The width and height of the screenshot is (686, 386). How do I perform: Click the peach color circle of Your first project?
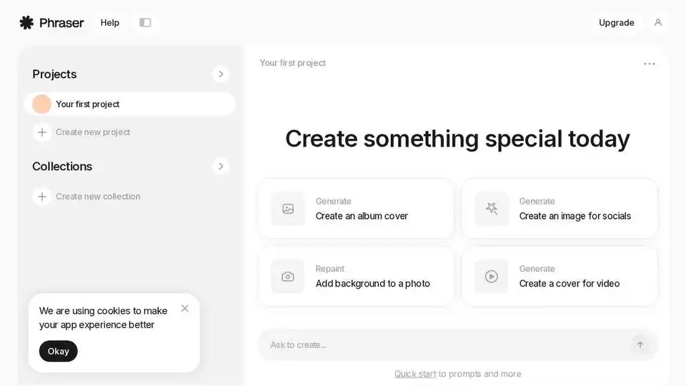(42, 104)
